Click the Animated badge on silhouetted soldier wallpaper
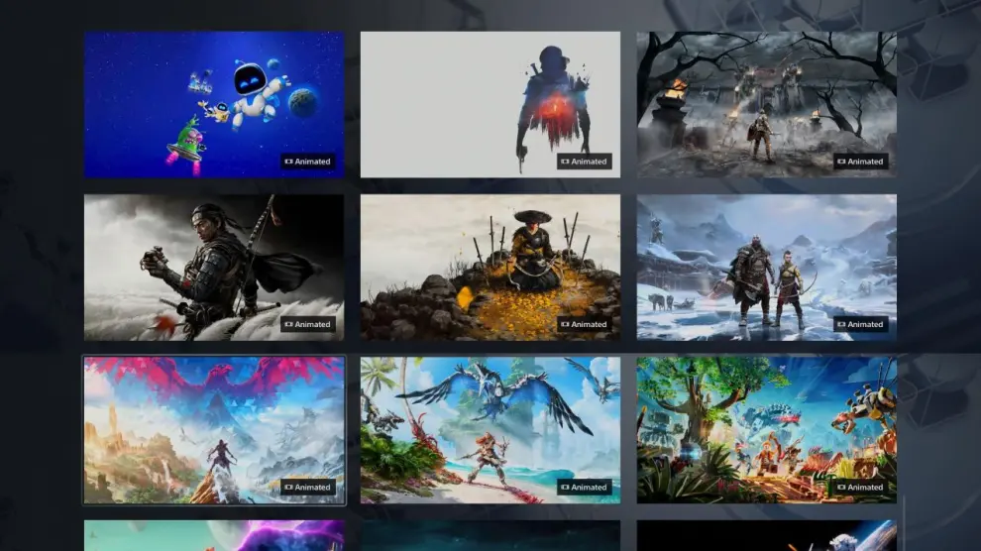 (x=585, y=162)
